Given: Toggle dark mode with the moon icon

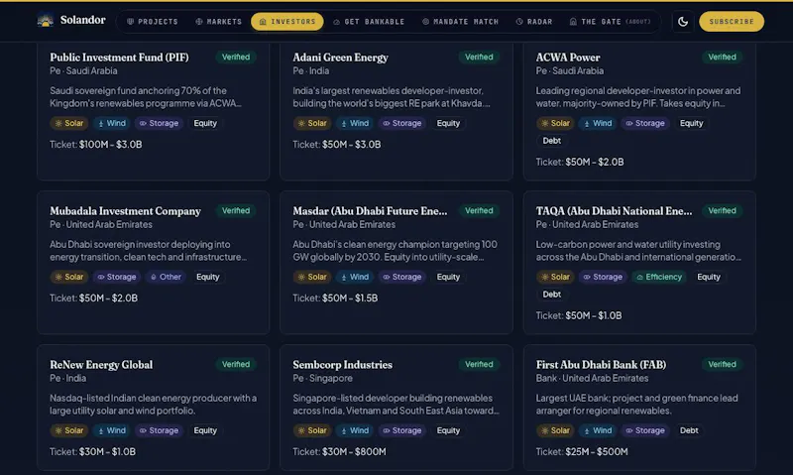Looking at the screenshot, I should click(x=683, y=22).
